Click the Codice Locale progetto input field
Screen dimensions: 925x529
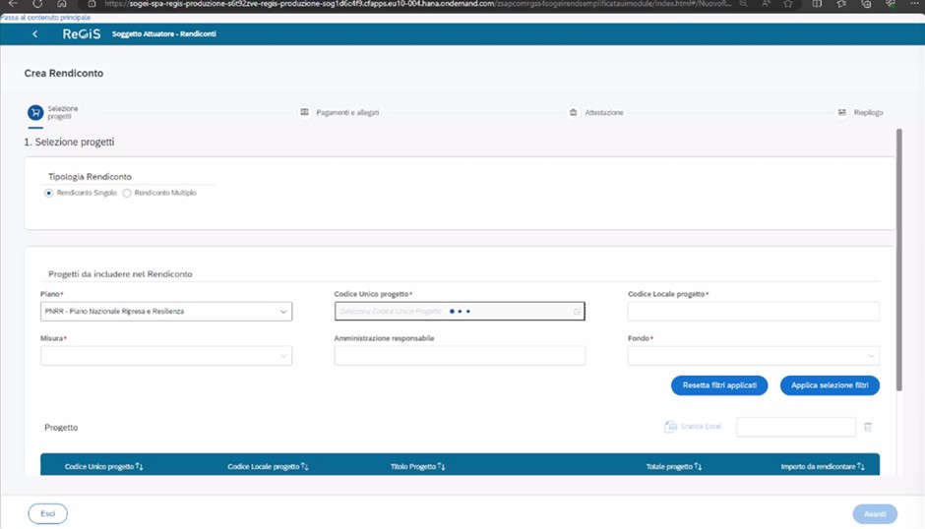[753, 312]
